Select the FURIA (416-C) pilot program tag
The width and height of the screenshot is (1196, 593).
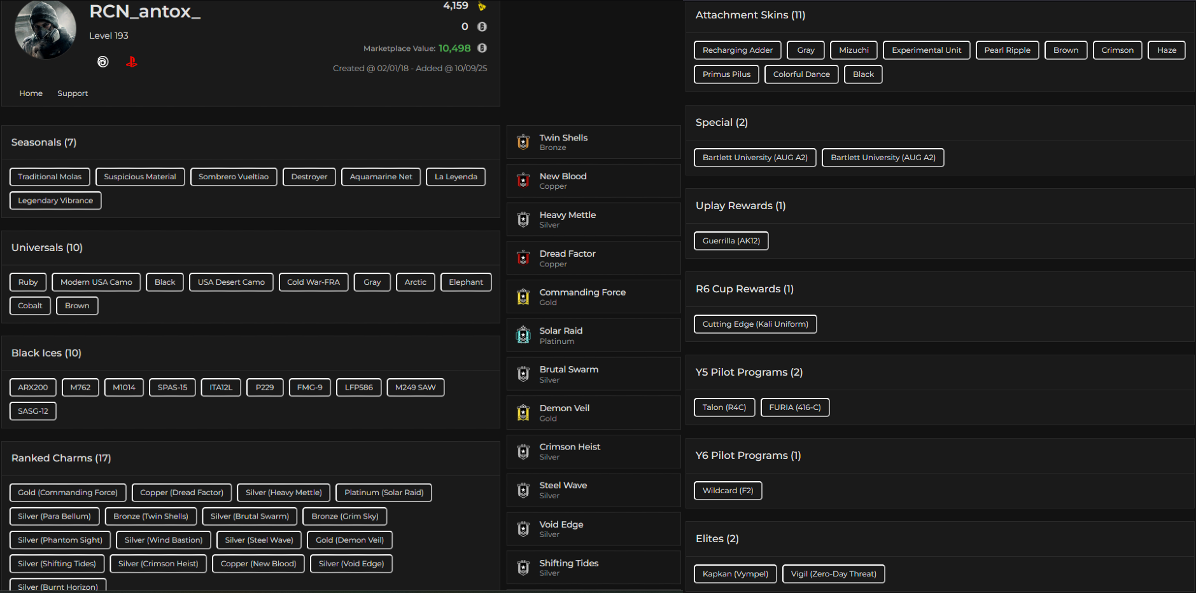(x=795, y=407)
